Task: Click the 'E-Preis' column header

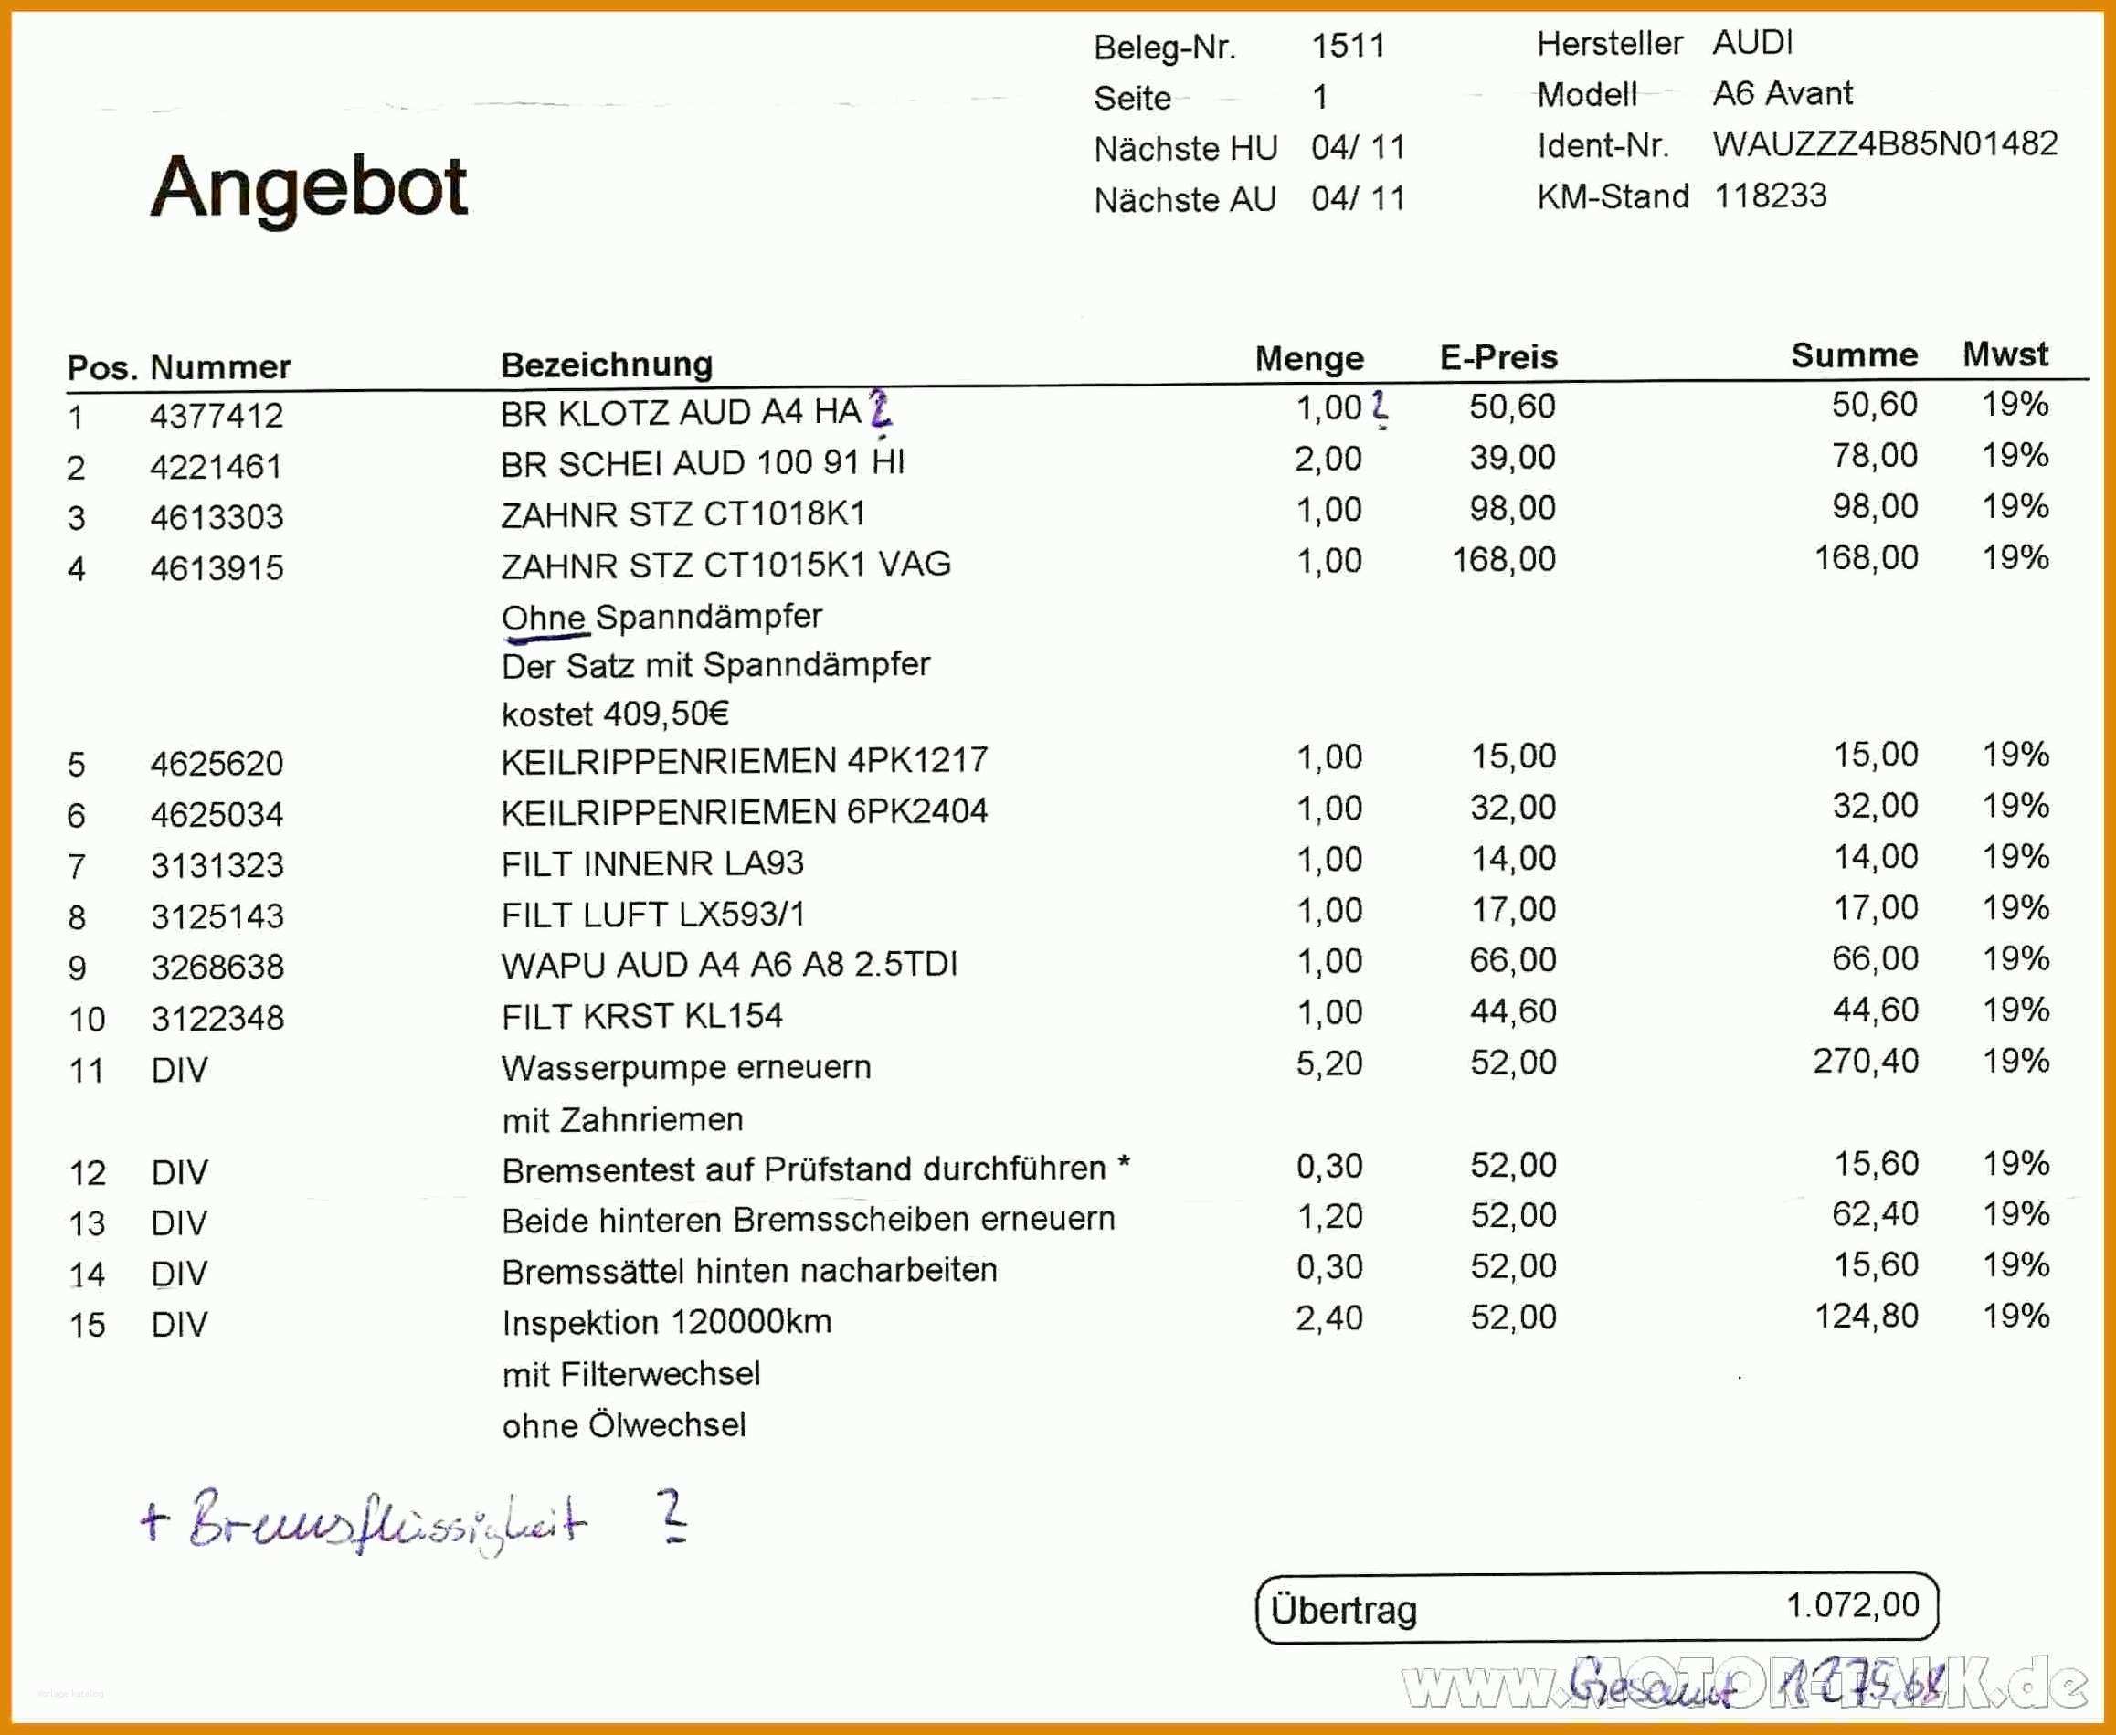Action: [x=1498, y=358]
